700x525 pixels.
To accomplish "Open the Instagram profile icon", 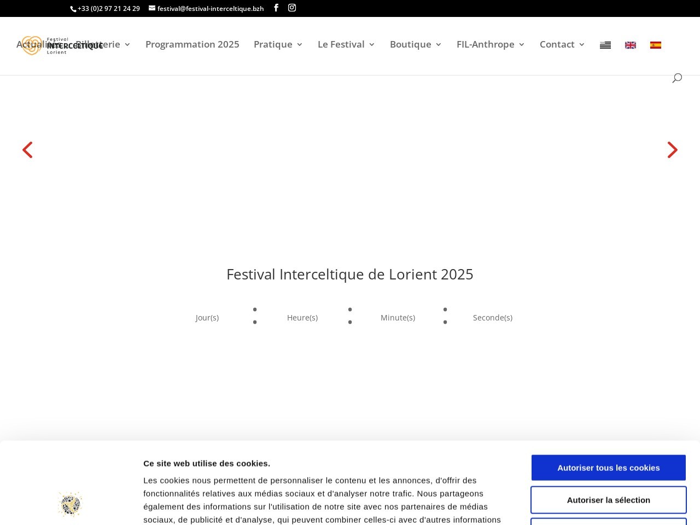I will coord(292,8).
